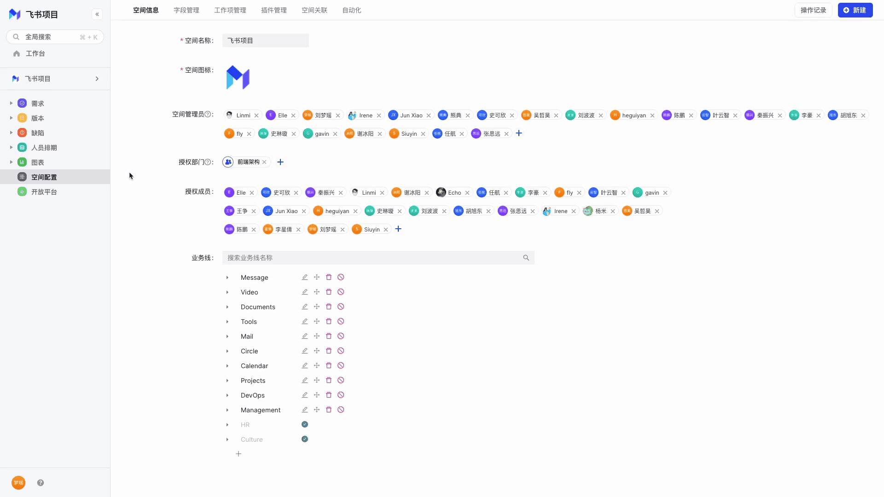Click the space icon logo image
The image size is (884, 497).
[x=238, y=77]
